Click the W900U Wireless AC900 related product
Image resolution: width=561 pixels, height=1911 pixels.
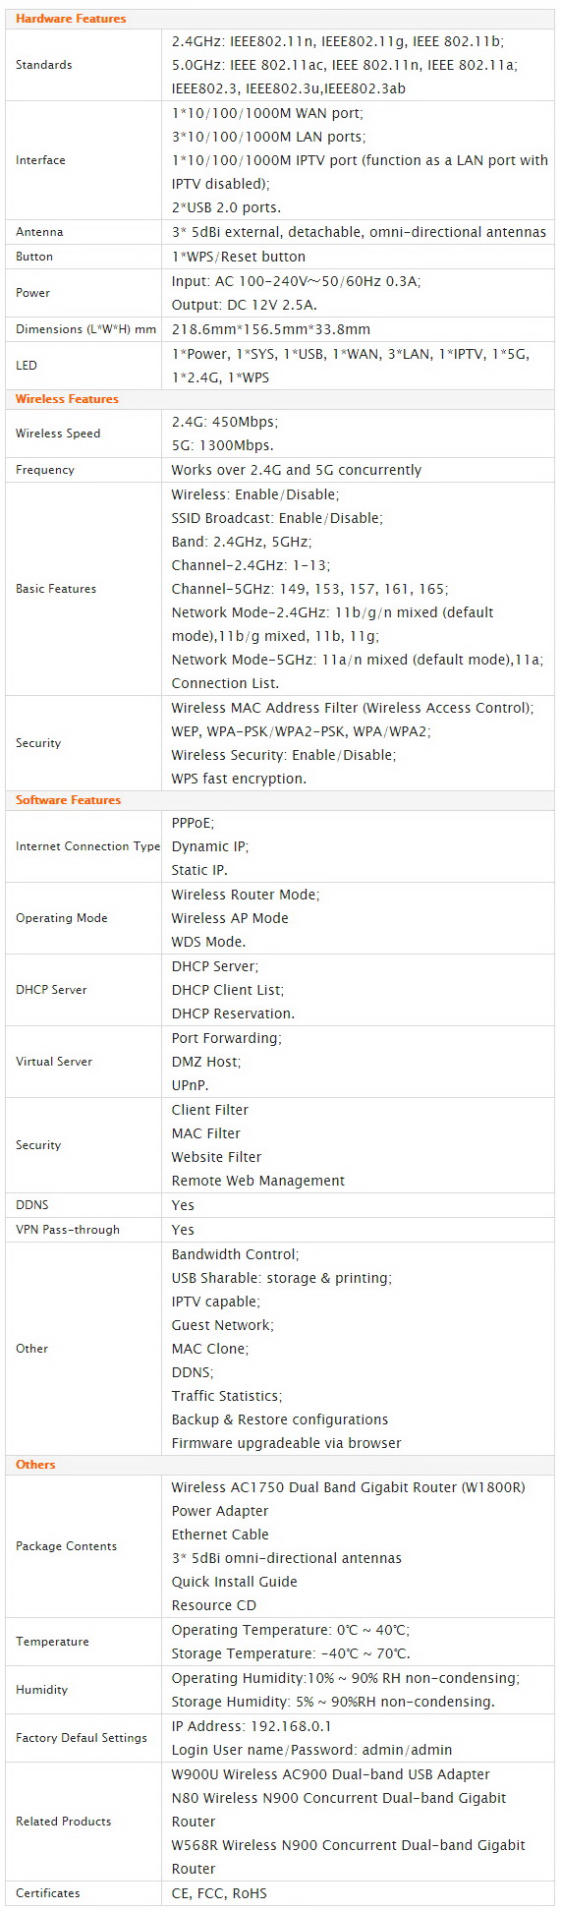[x=330, y=1774]
